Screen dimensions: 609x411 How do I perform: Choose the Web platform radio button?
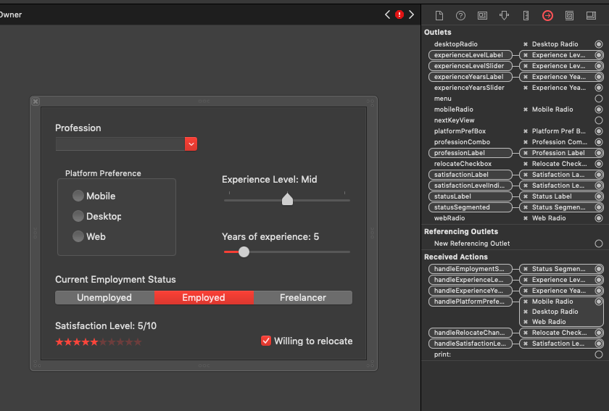point(78,236)
